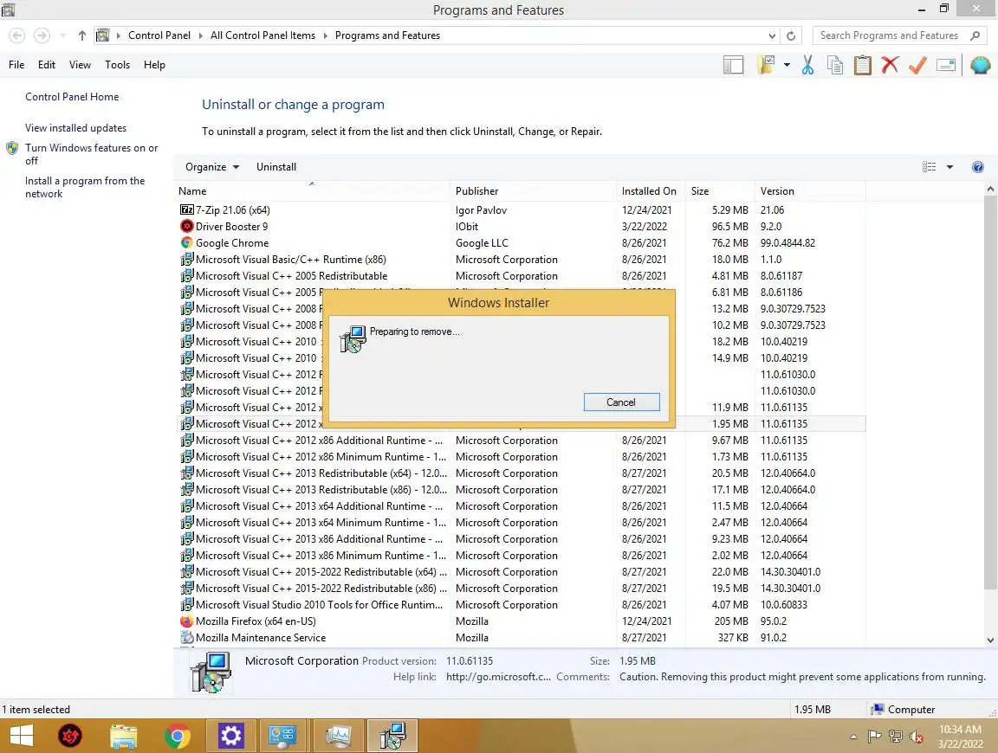Select Microsoft Visual Basic/C++ Runtime (x86)
Image resolution: width=998 pixels, height=753 pixels.
pos(520,260)
